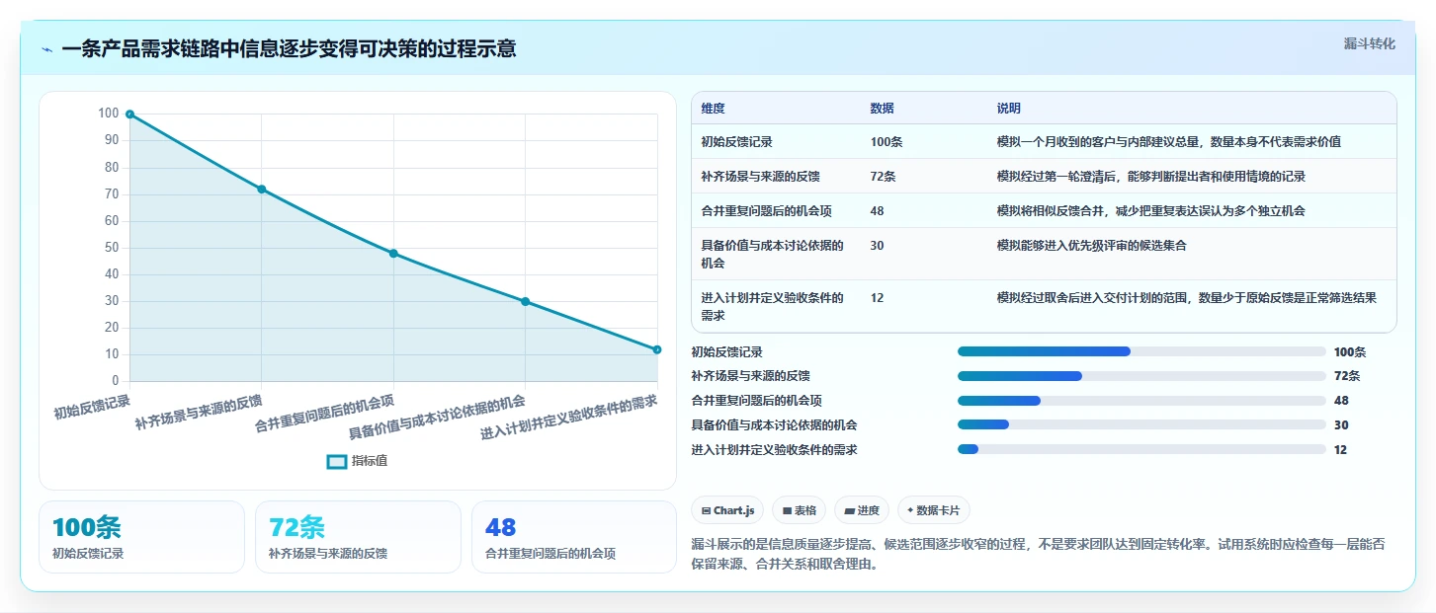Click the chart data point at value 12
The height and width of the screenshot is (613, 1436).
click(657, 349)
